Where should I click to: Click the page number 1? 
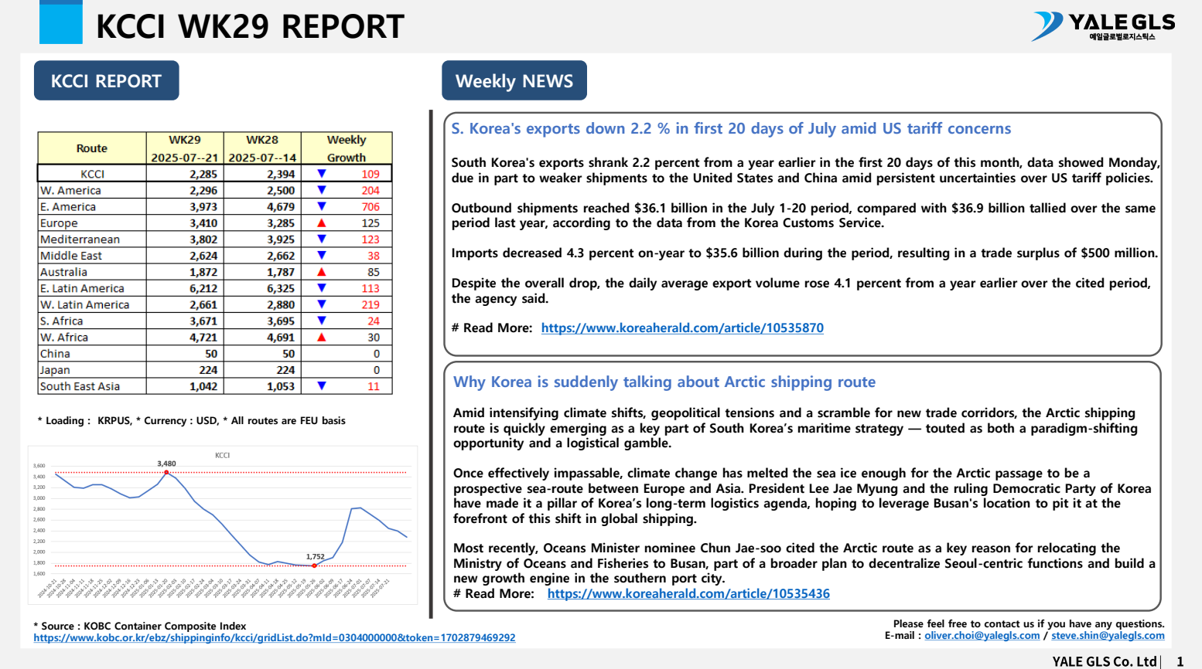point(1180,661)
